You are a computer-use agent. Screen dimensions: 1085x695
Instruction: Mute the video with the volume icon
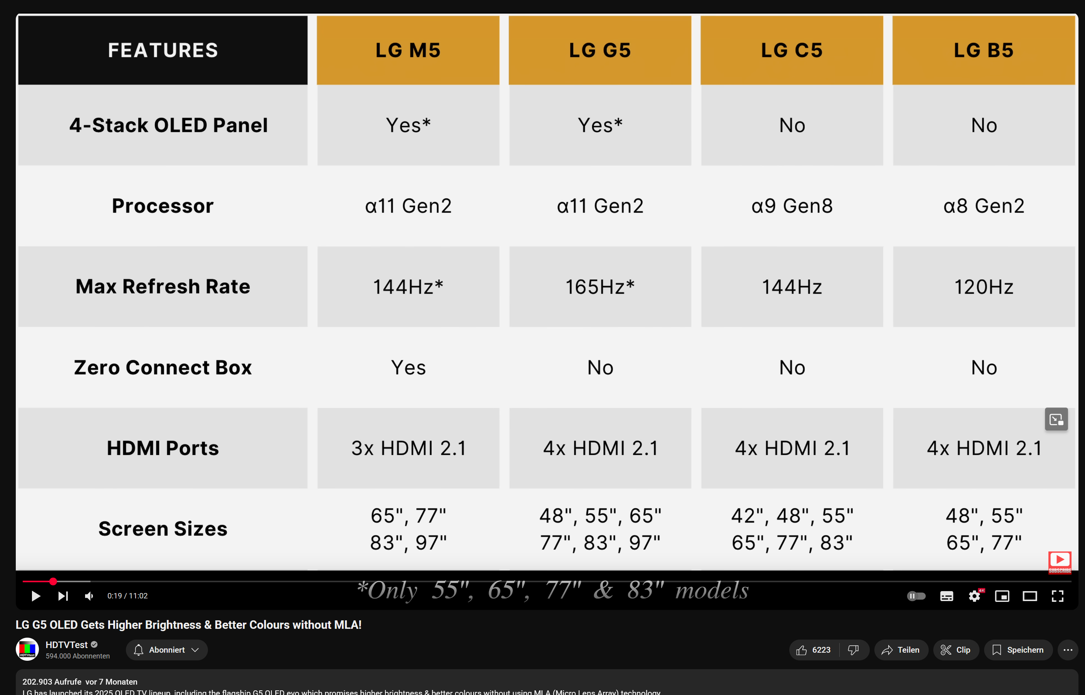(x=89, y=596)
